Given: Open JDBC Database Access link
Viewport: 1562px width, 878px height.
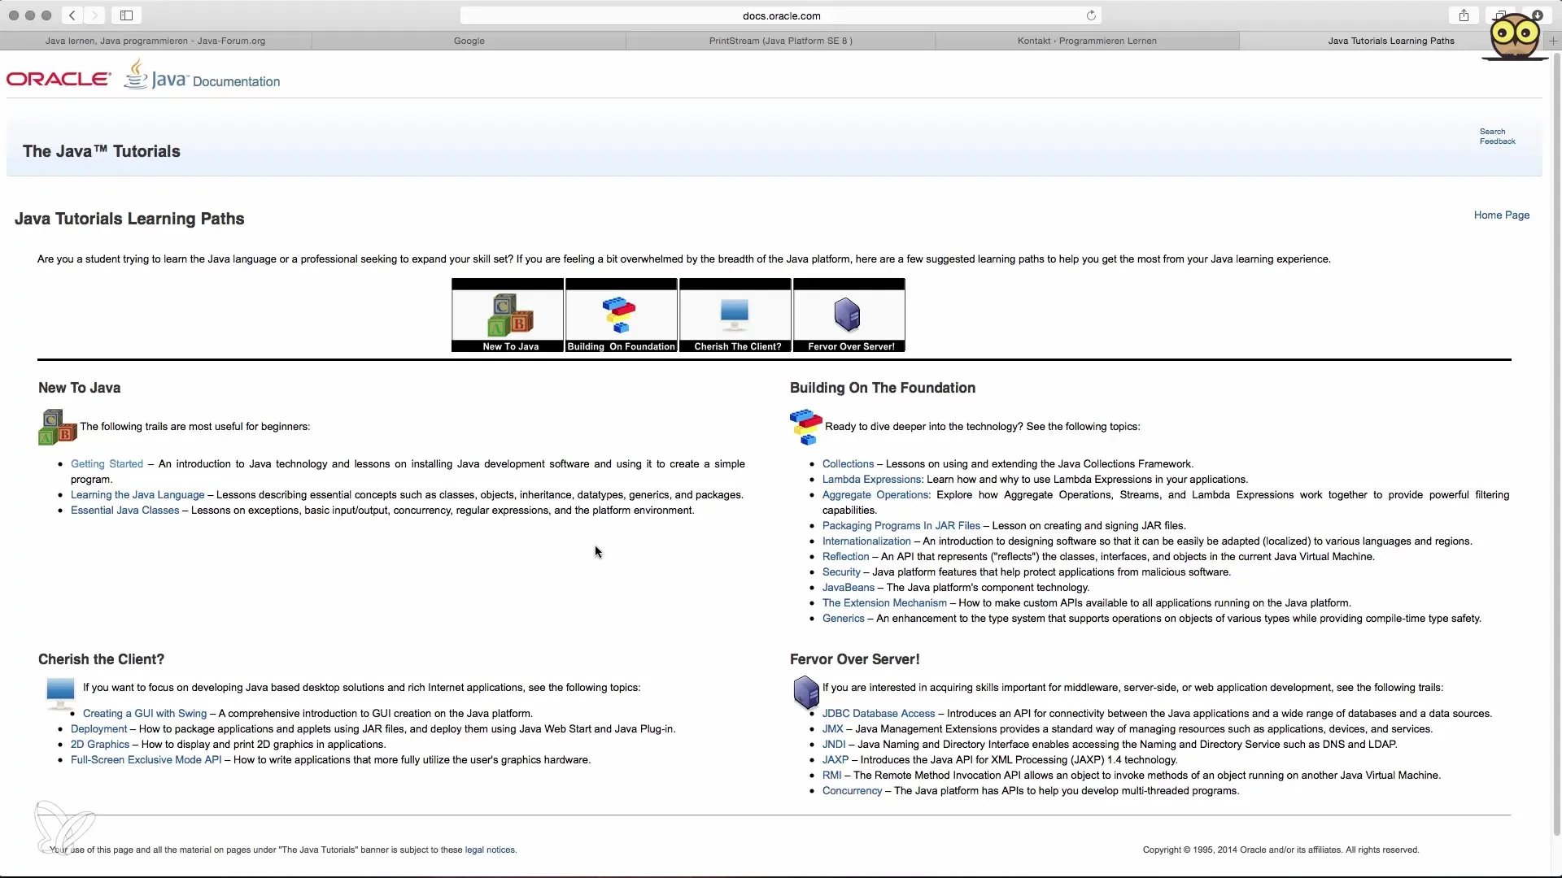Looking at the screenshot, I should 879,714.
